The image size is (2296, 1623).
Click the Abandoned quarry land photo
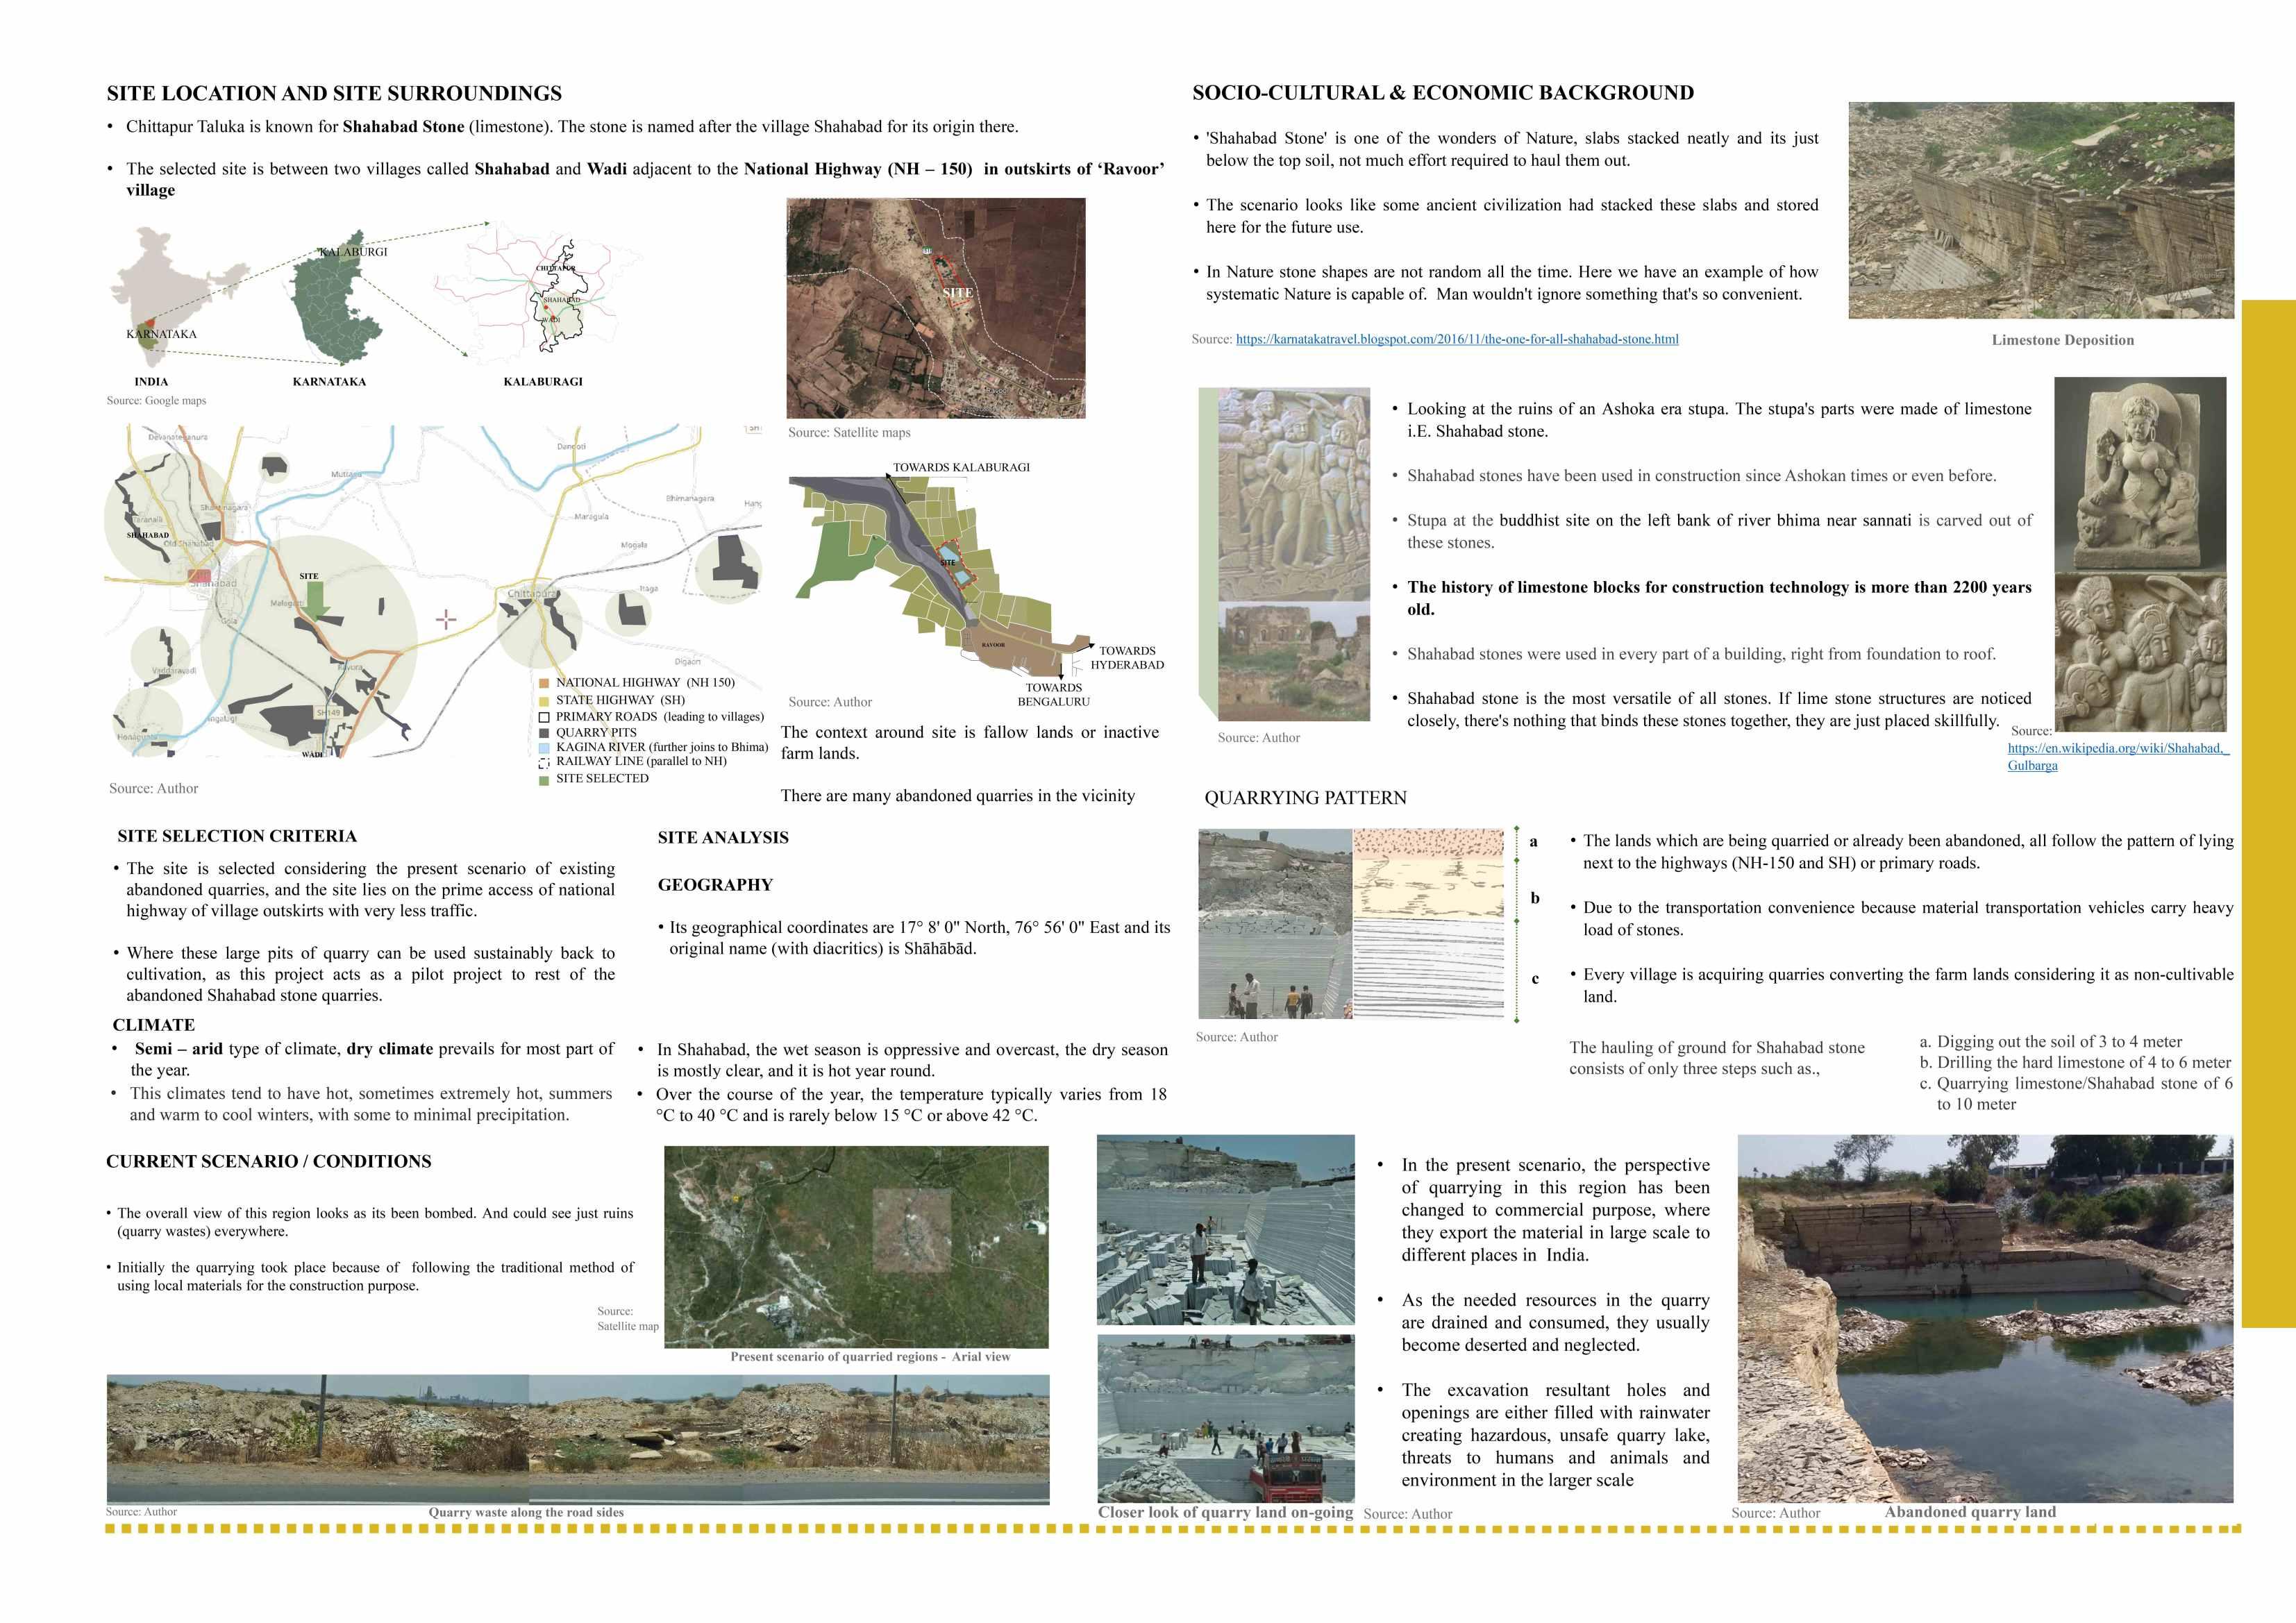click(x=1984, y=1318)
